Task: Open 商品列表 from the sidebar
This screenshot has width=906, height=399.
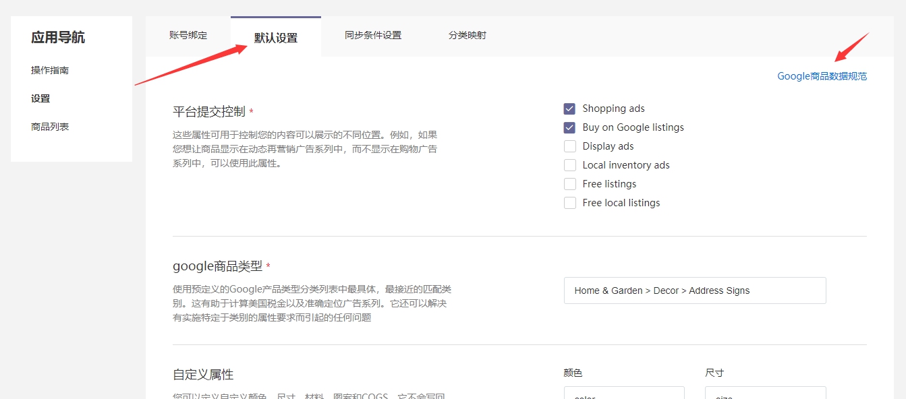Action: (x=50, y=127)
